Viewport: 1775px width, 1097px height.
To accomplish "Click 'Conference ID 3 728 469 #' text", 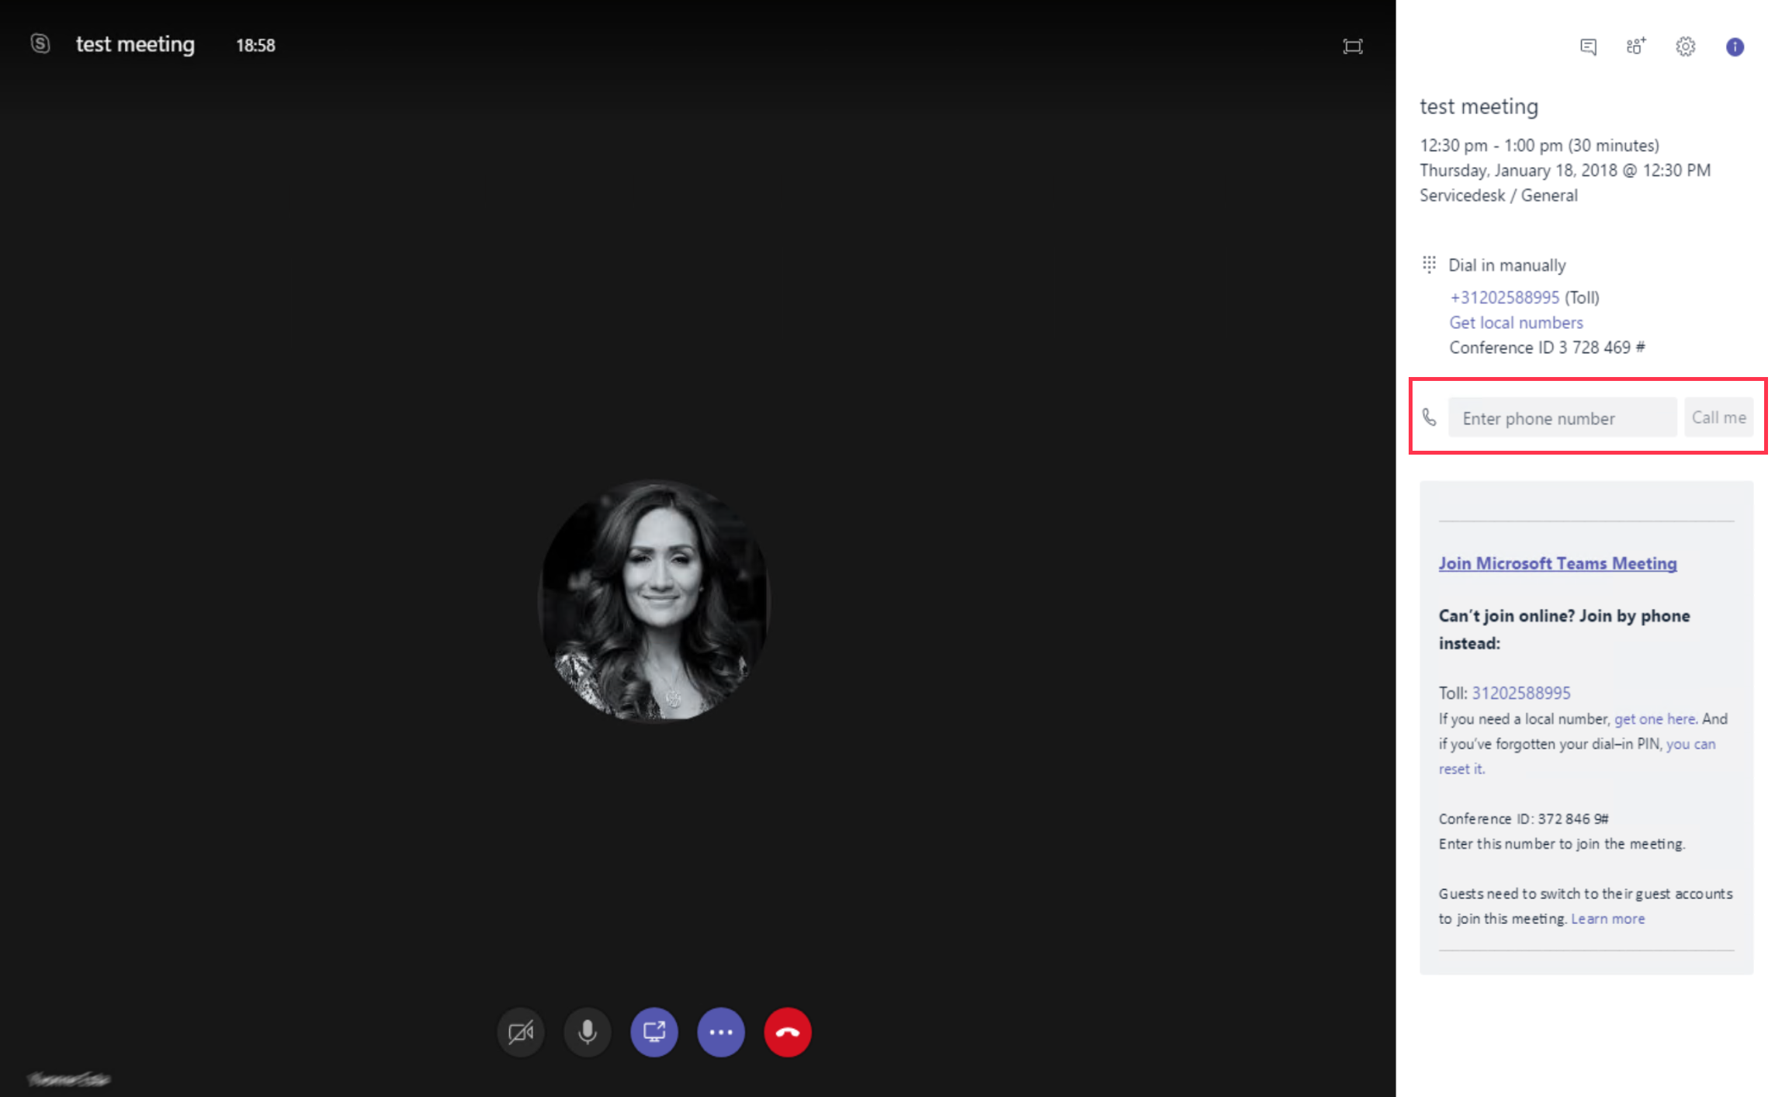I will click(1547, 347).
